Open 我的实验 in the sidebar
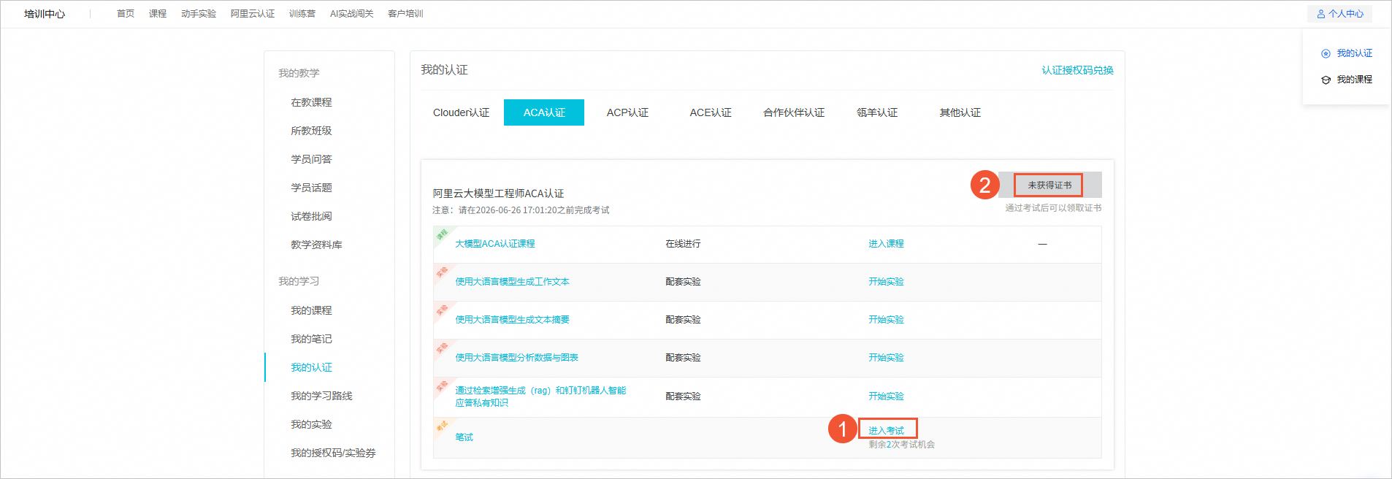 click(311, 424)
